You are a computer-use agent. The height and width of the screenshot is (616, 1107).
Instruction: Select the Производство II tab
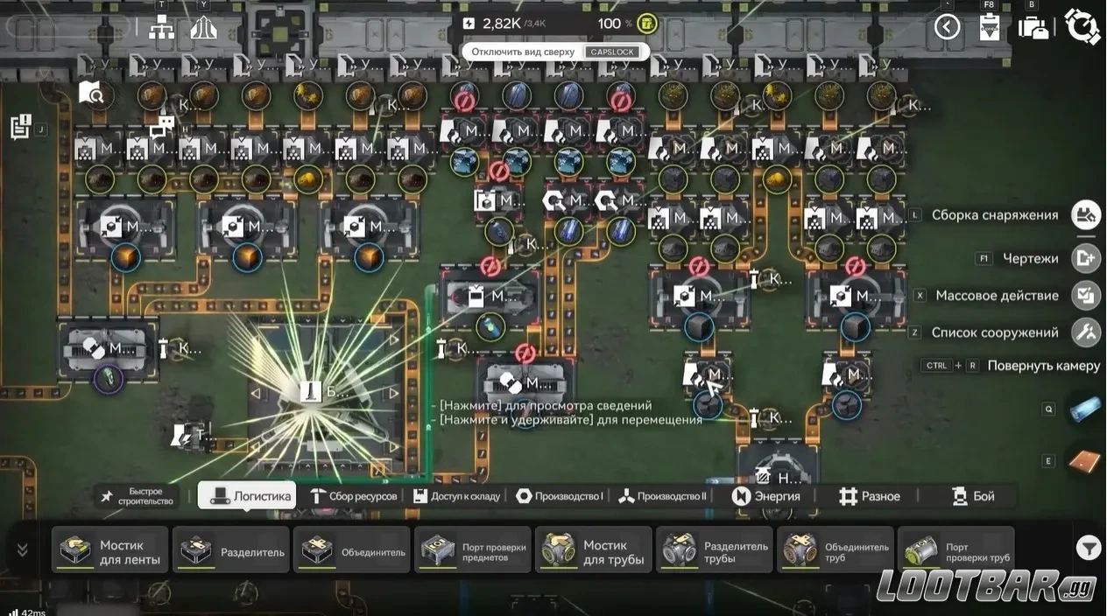[662, 496]
